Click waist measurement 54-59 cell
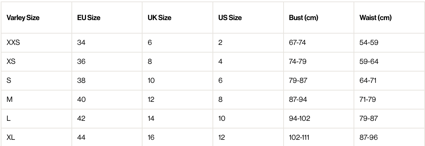425x146 pixels. (369, 42)
